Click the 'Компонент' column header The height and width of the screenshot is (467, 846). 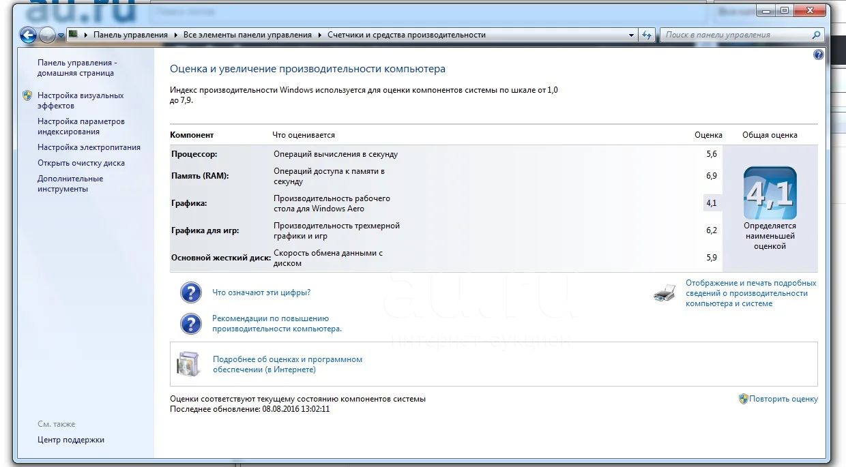pyautogui.click(x=192, y=135)
